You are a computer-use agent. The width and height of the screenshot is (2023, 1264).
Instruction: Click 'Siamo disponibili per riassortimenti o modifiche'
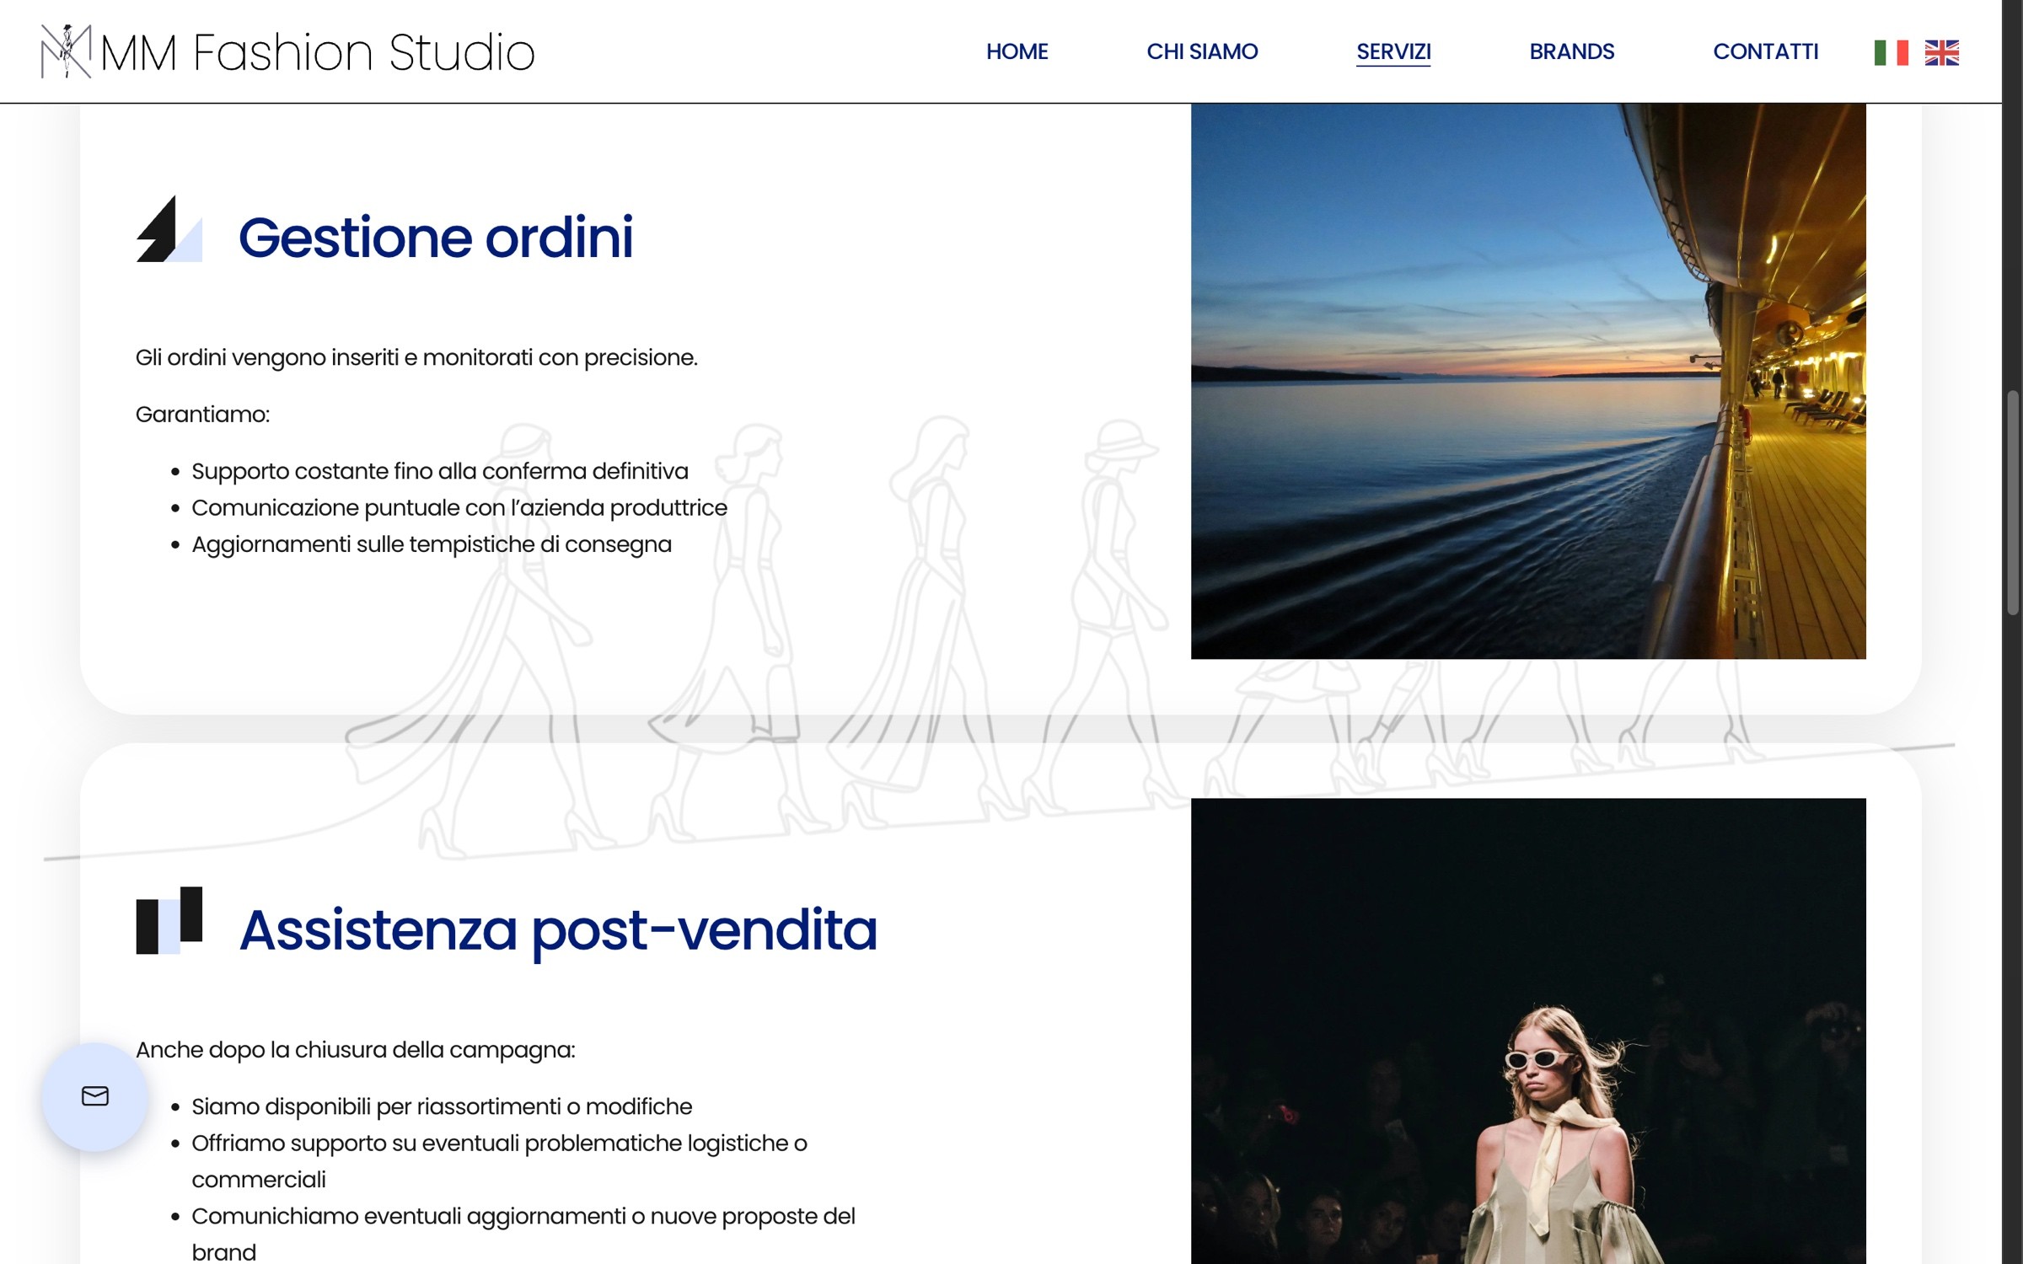coord(441,1106)
